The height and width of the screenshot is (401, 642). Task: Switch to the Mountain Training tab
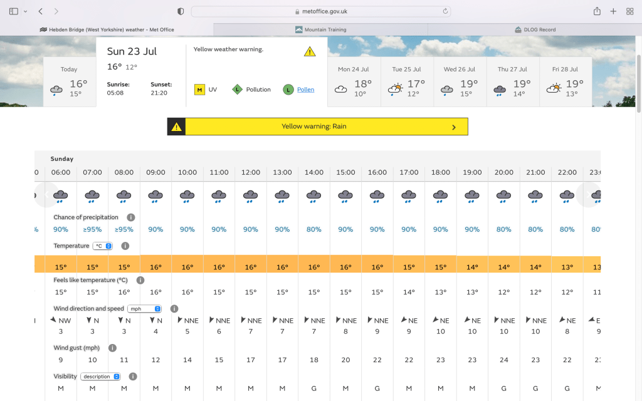pyautogui.click(x=320, y=29)
